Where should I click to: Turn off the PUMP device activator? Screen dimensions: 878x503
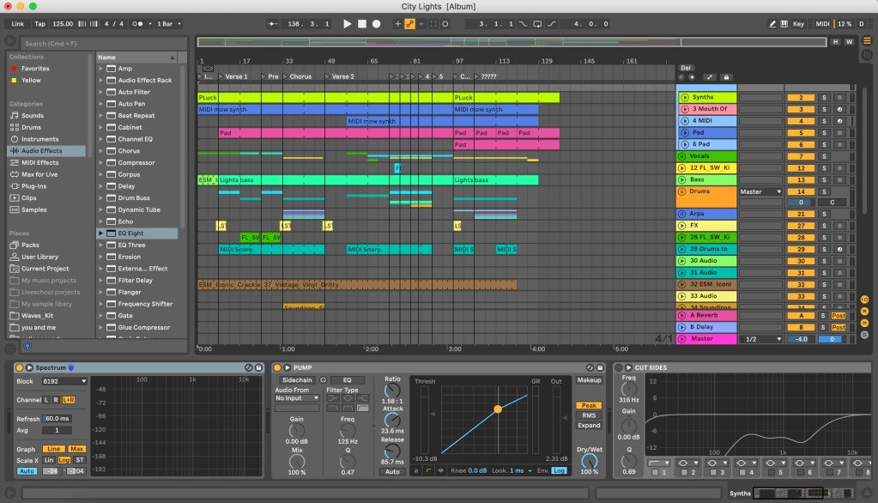click(277, 367)
